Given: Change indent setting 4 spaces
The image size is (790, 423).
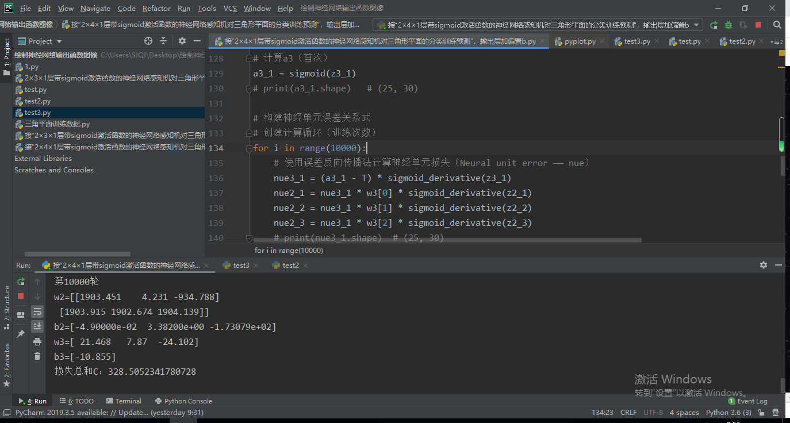Looking at the screenshot, I should [x=684, y=413].
